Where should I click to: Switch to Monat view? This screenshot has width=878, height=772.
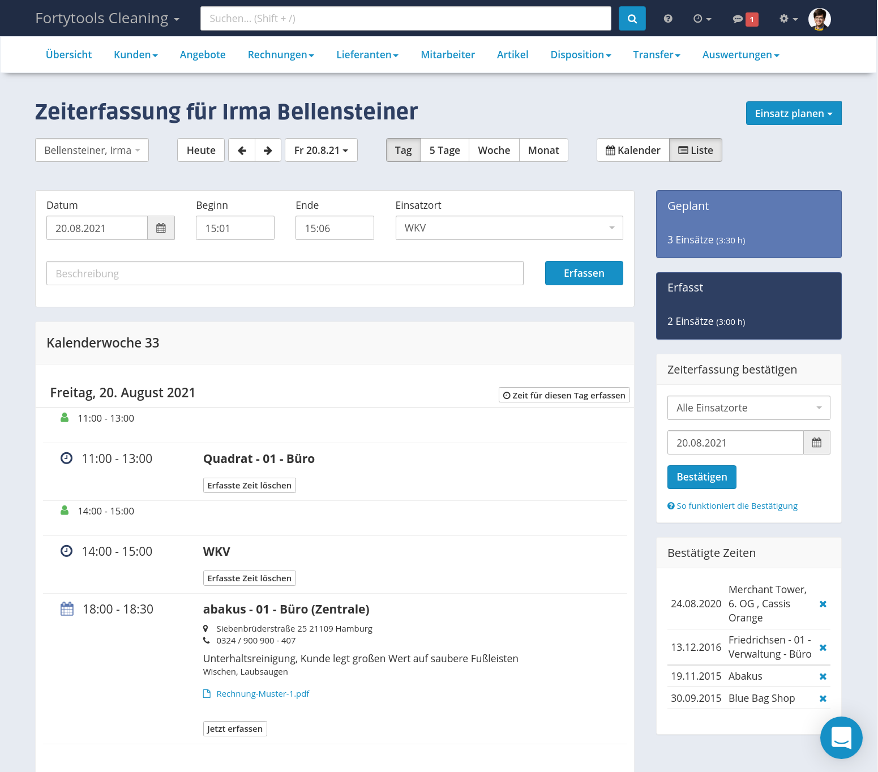(543, 150)
